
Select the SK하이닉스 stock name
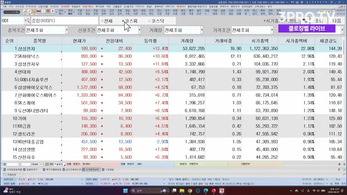[28, 56]
